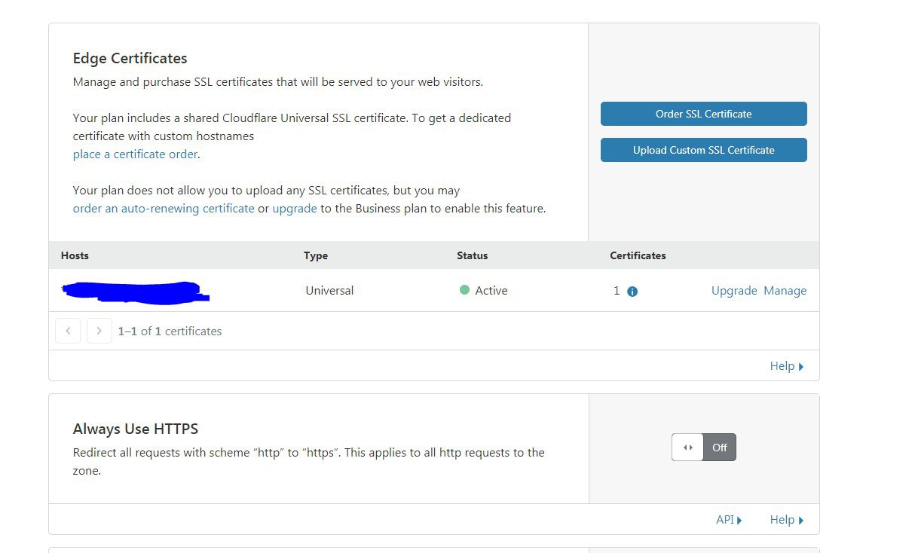Viewport: 918px width, 553px height.
Task: Toggle the Always Use HTTPS switch
Action: [704, 448]
